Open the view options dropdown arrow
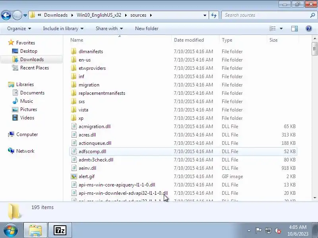 281,29
